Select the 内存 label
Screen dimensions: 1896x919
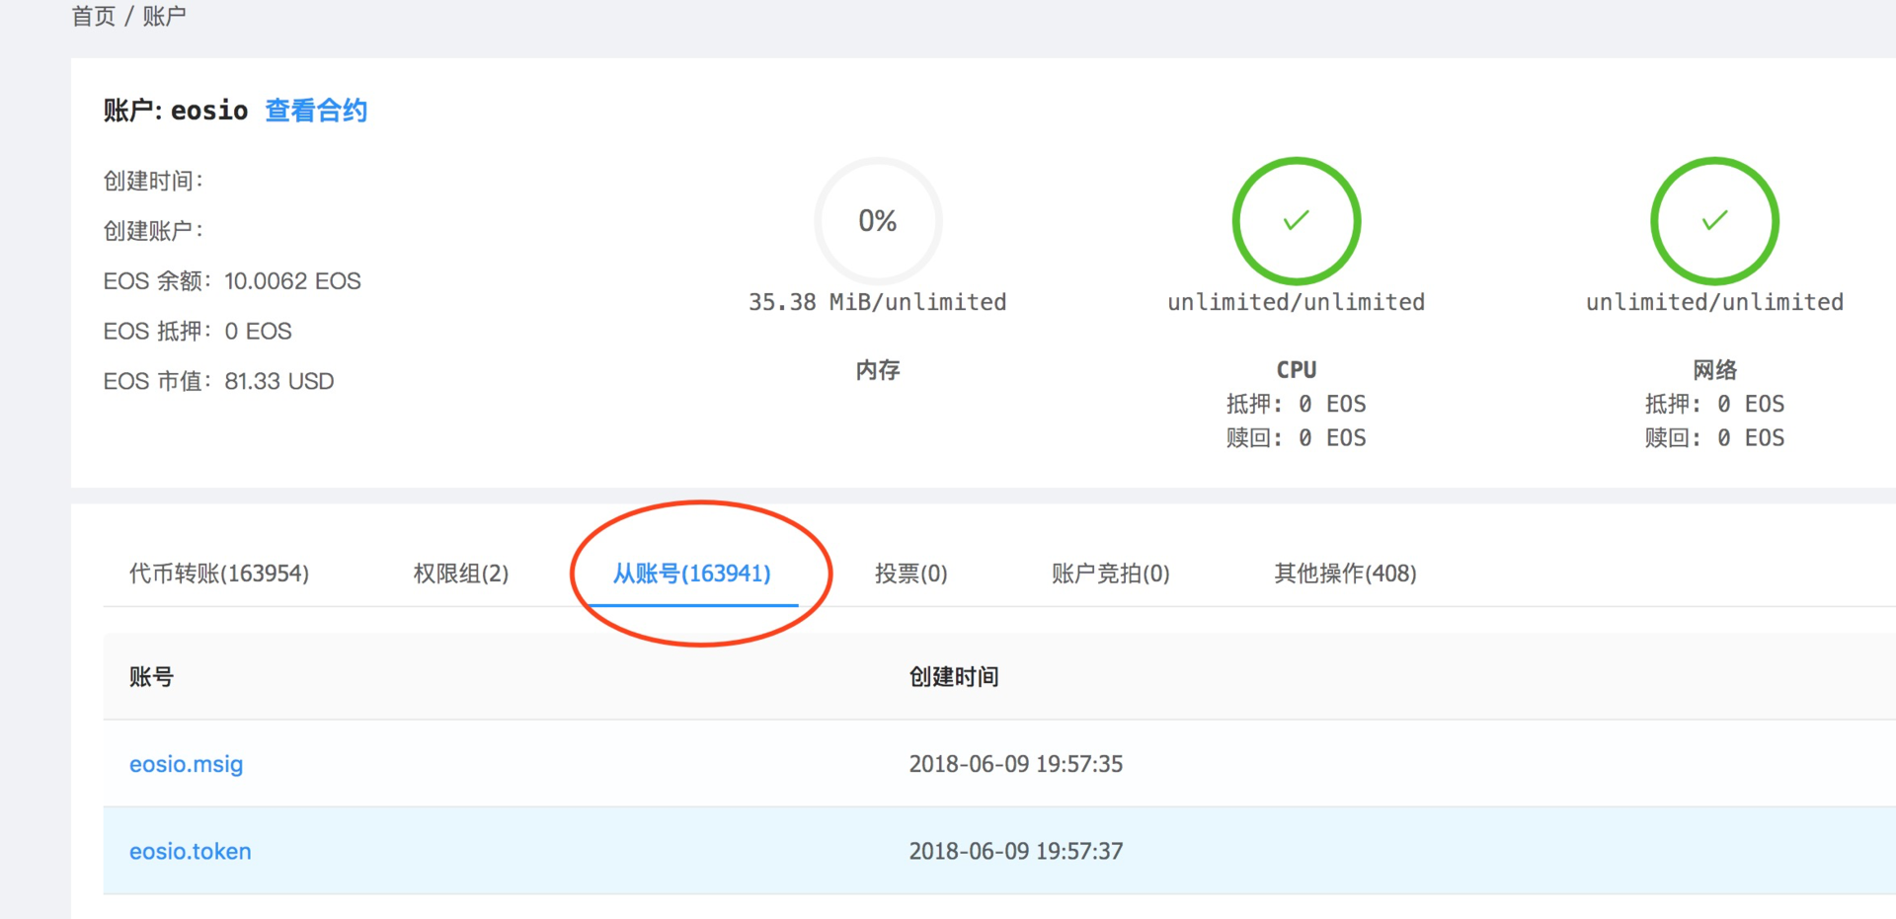(878, 370)
